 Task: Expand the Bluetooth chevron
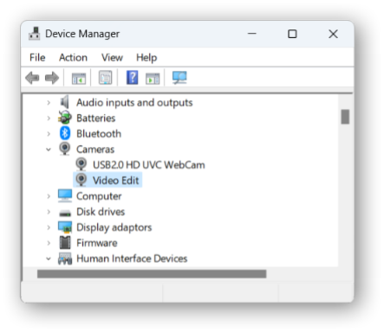[x=49, y=134]
